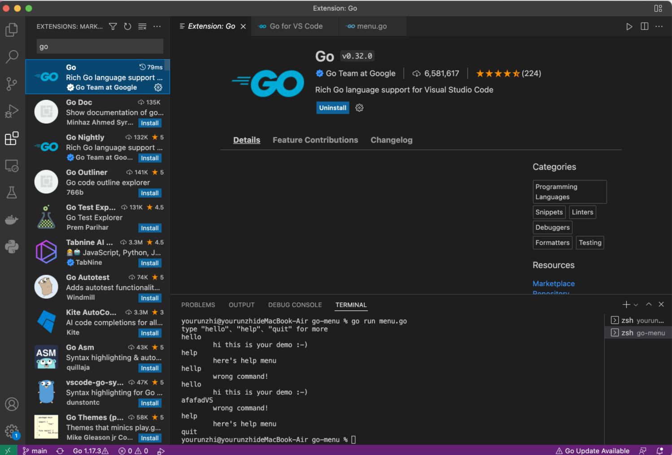This screenshot has width=672, height=455.
Task: Install the Go Outliner extension
Action: click(150, 193)
